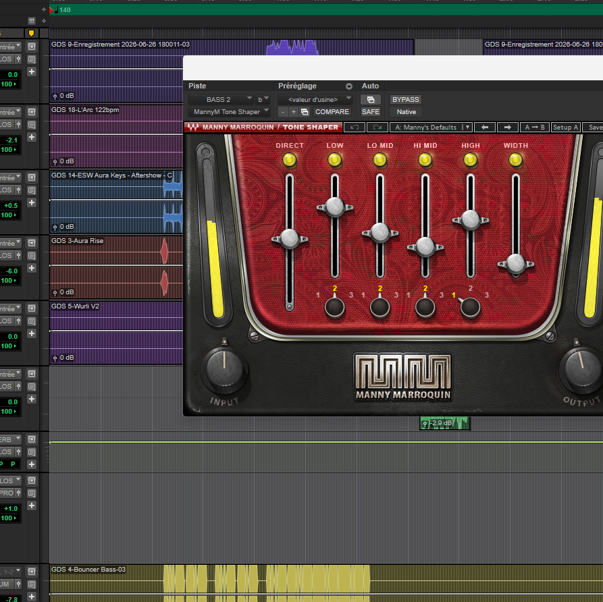Click the LO MID fader handle

[380, 233]
